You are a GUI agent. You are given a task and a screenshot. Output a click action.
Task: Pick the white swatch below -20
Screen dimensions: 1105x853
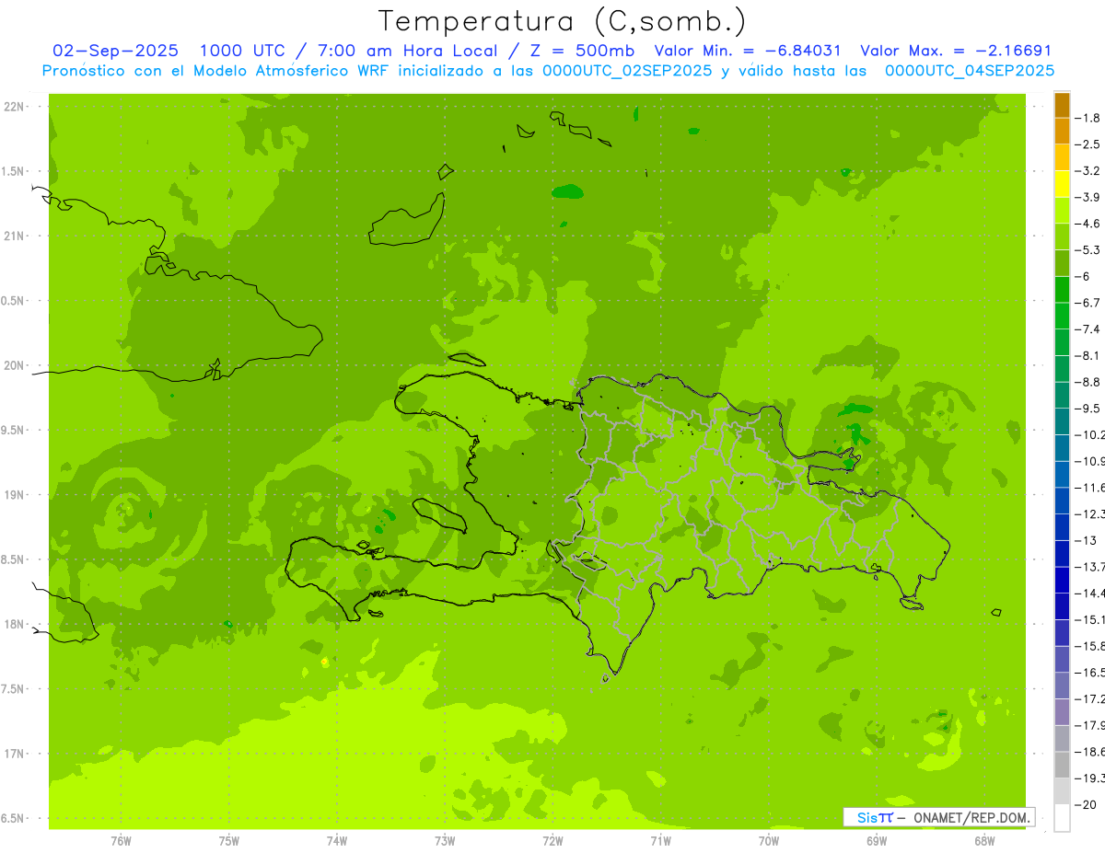coord(1062,818)
